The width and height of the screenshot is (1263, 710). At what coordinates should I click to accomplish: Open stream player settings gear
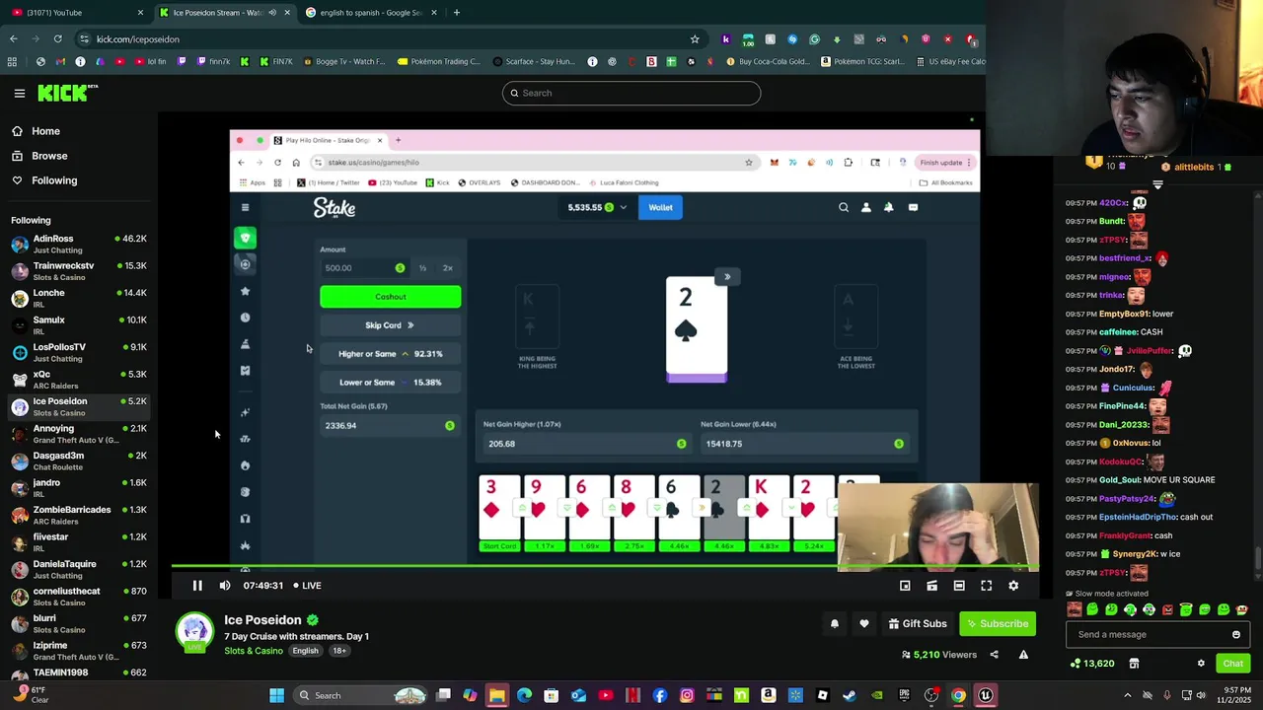(1013, 586)
